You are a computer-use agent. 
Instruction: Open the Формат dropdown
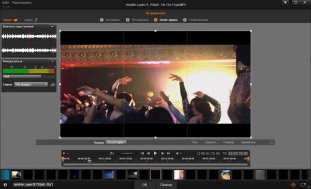[x=116, y=142]
